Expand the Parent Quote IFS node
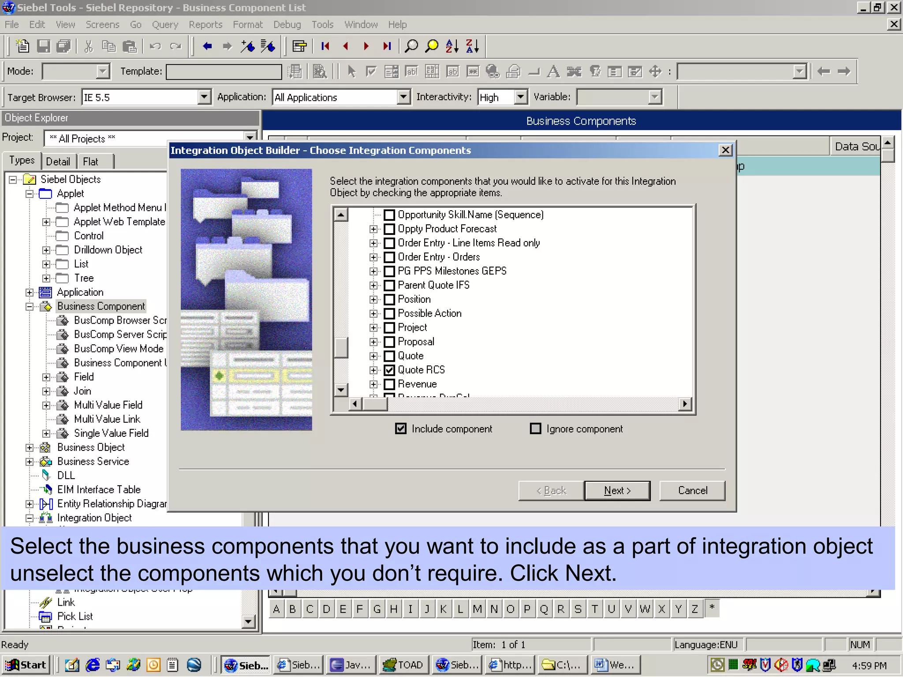Screen dimensions: 903x677 click(x=373, y=285)
